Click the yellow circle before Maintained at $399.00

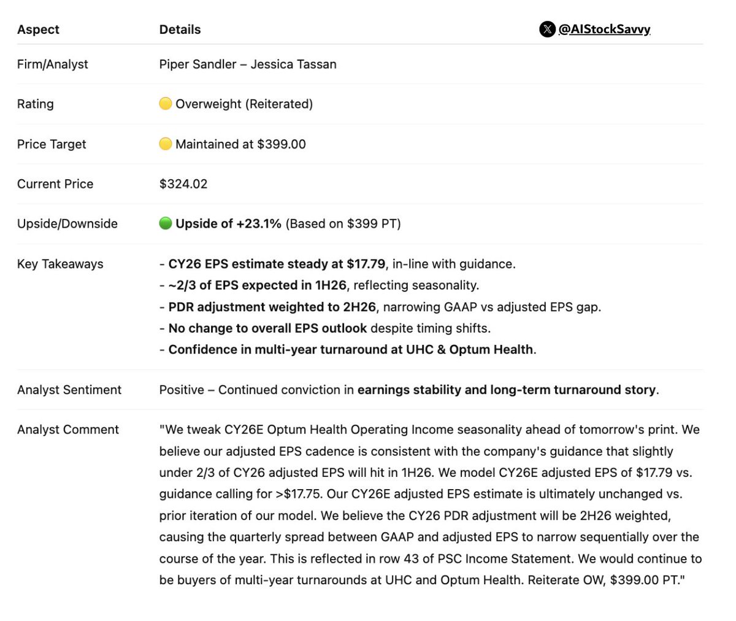point(165,144)
